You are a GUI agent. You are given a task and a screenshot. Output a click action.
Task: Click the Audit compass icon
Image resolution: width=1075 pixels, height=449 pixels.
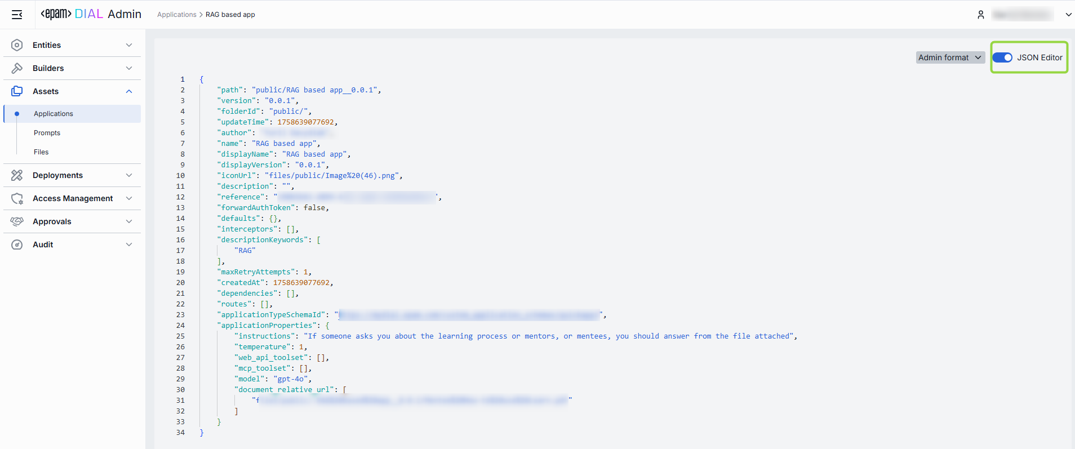17,244
